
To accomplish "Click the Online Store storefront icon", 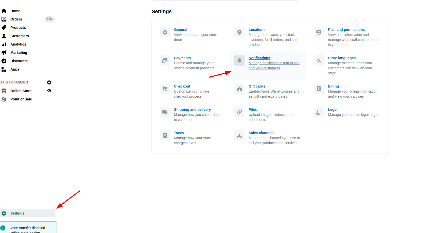I will click(4, 91).
